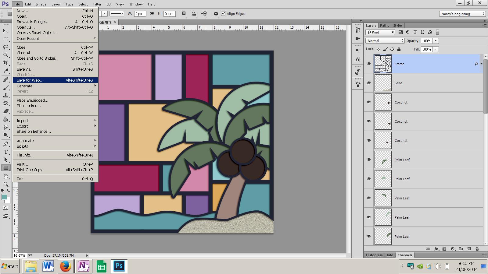This screenshot has height=274, width=488.
Task: Open the Normal blend mode dropdown
Action: pyautogui.click(x=385, y=40)
